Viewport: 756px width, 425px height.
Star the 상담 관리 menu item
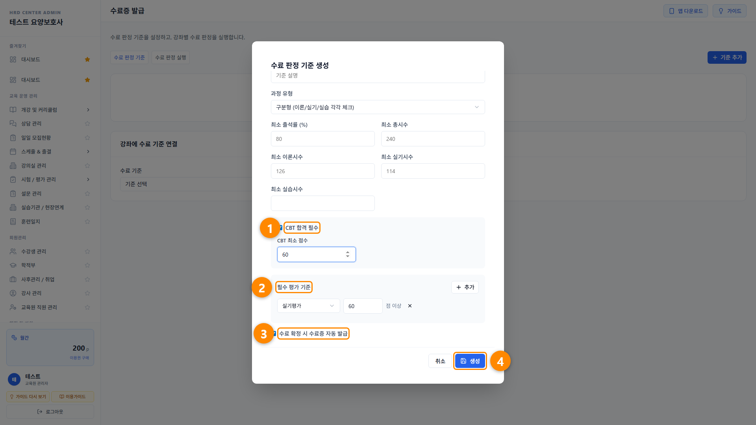[x=87, y=124]
